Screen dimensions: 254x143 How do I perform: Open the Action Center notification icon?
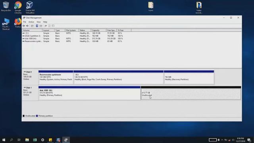[249, 140]
